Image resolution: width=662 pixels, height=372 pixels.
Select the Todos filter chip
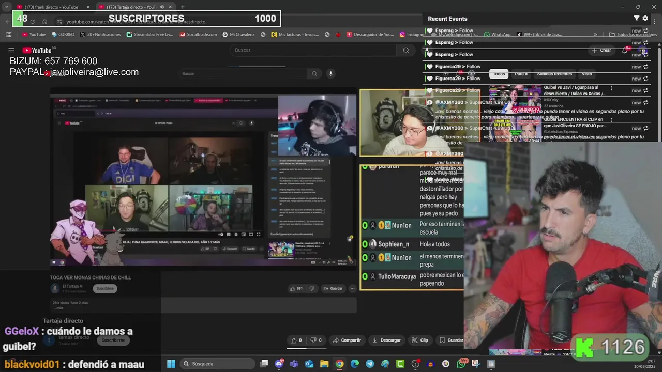click(499, 74)
